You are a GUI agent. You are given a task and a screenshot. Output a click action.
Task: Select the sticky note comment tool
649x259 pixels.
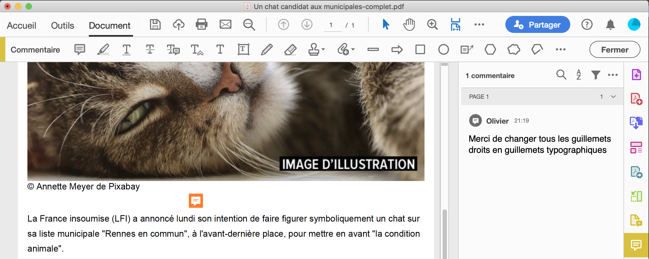[80, 50]
